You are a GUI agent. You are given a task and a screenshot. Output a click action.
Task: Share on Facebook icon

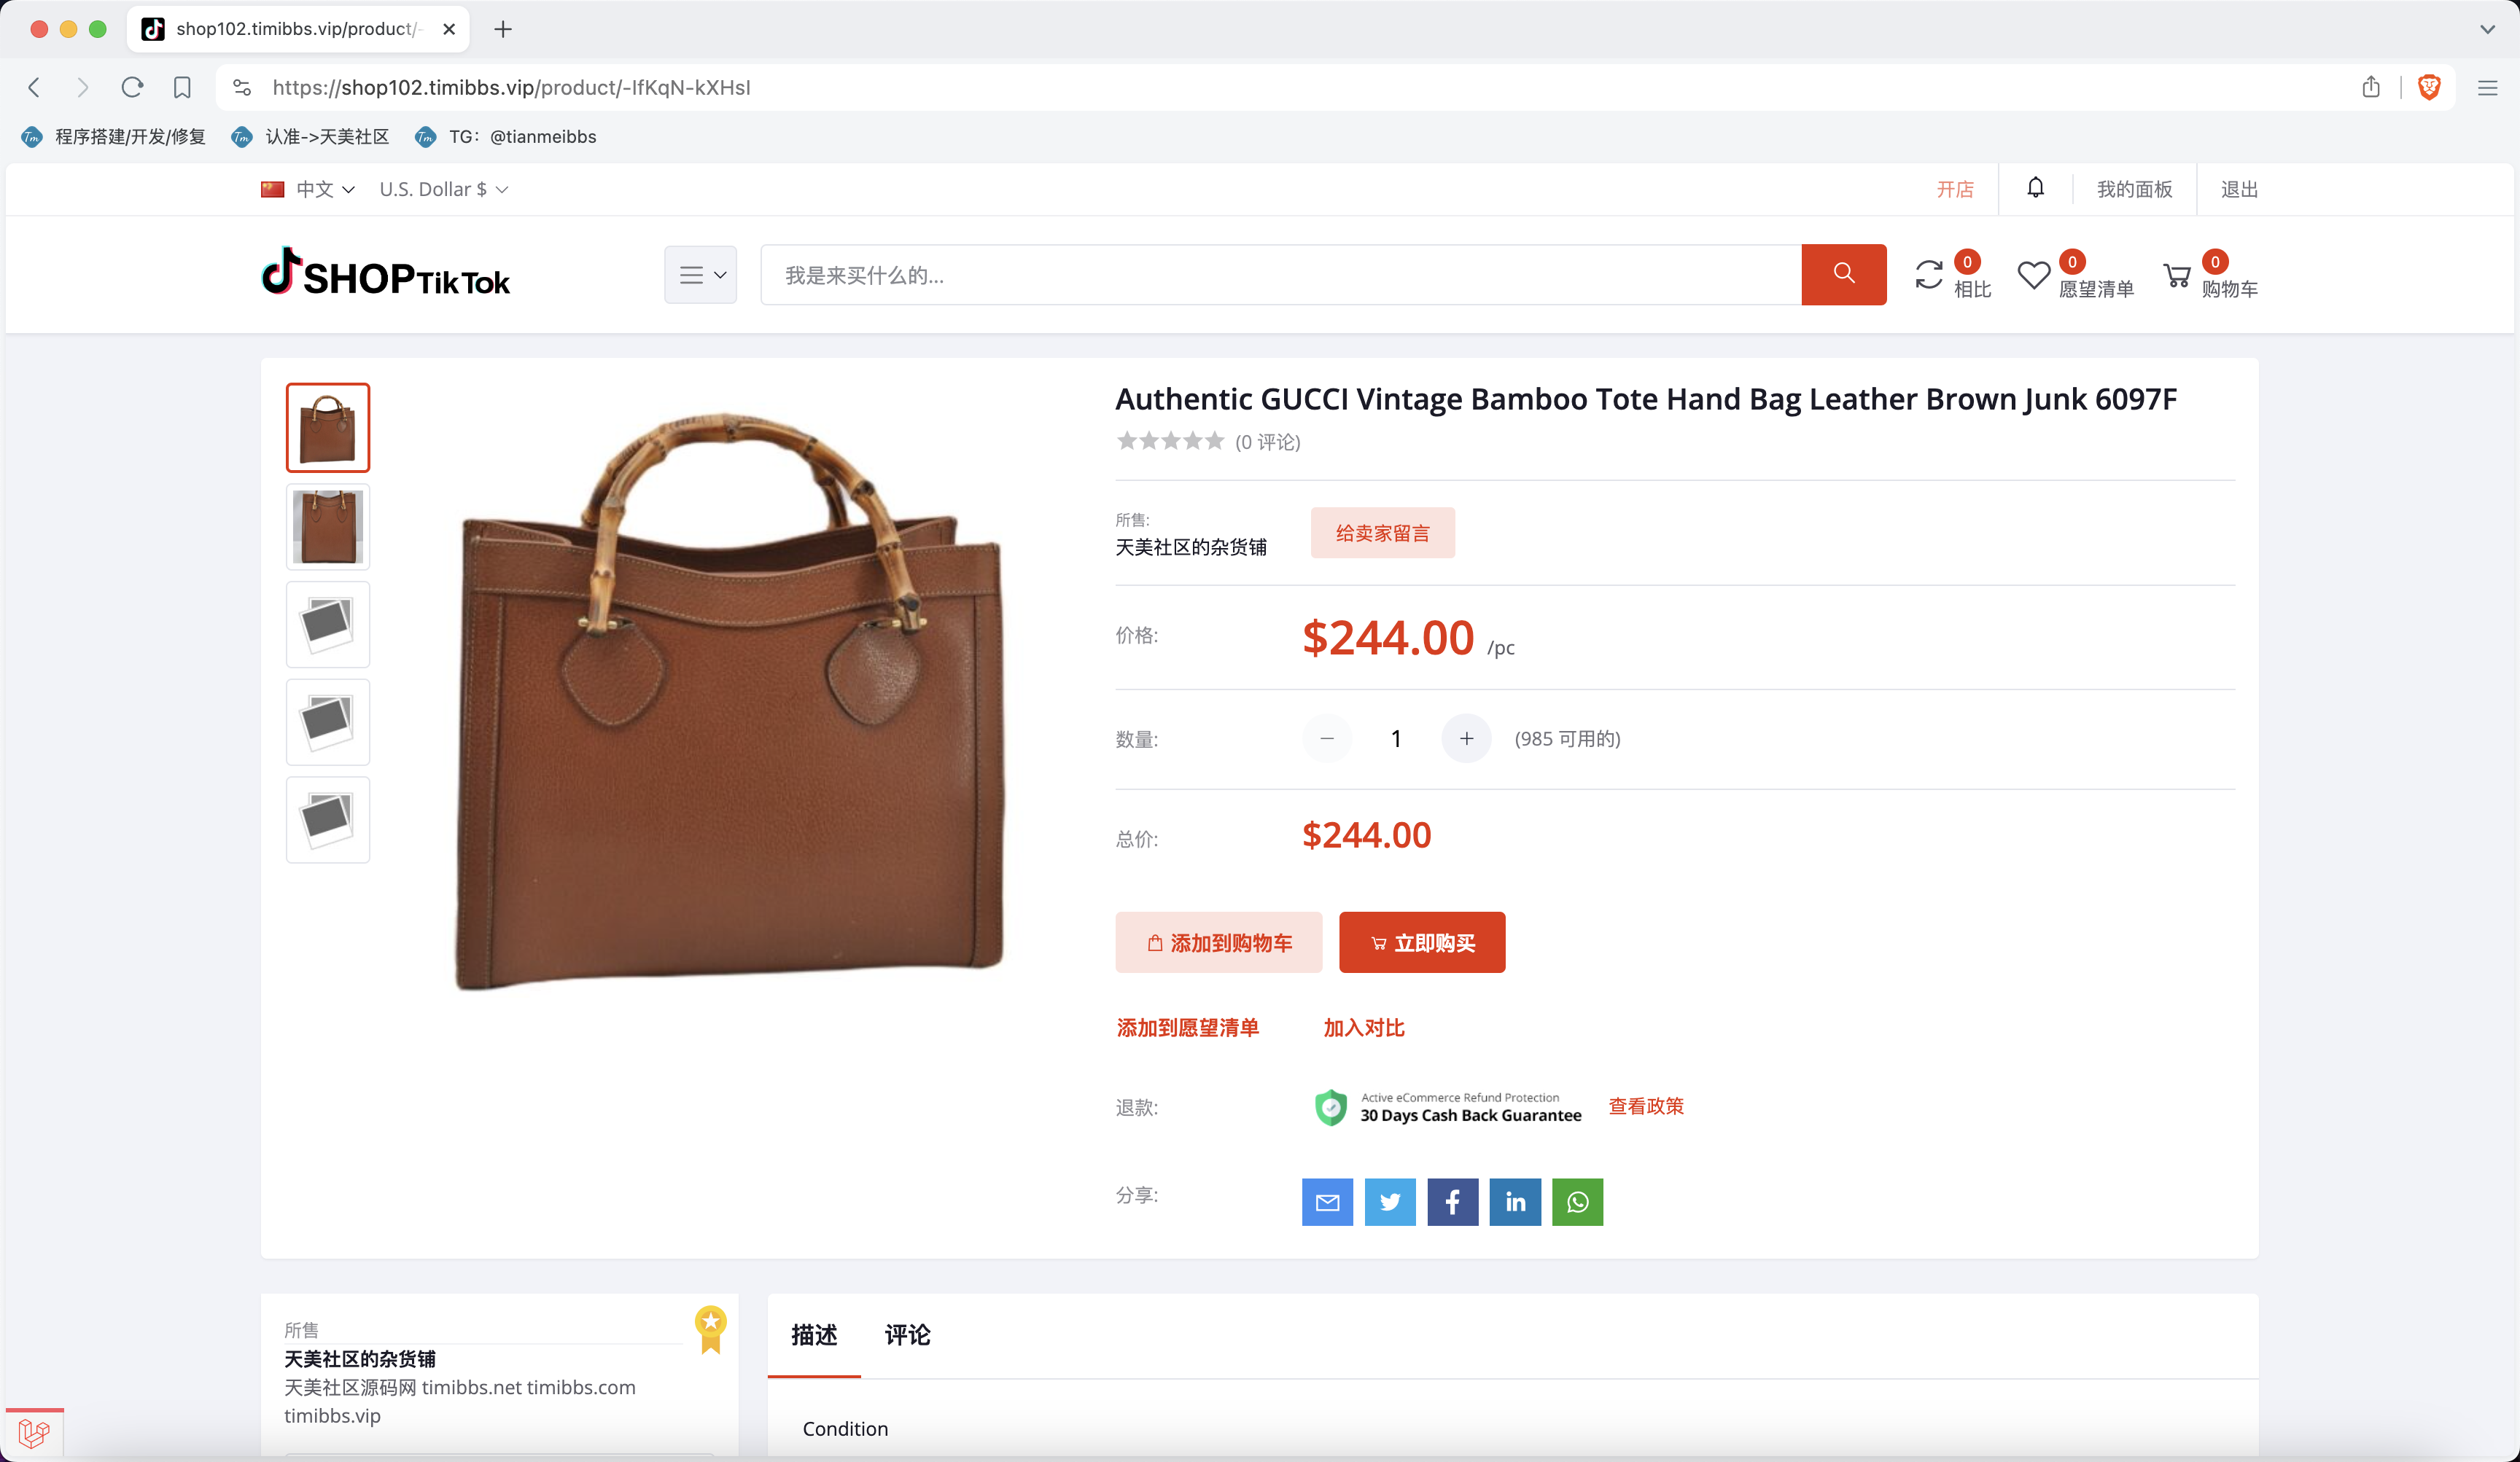[x=1452, y=1201]
